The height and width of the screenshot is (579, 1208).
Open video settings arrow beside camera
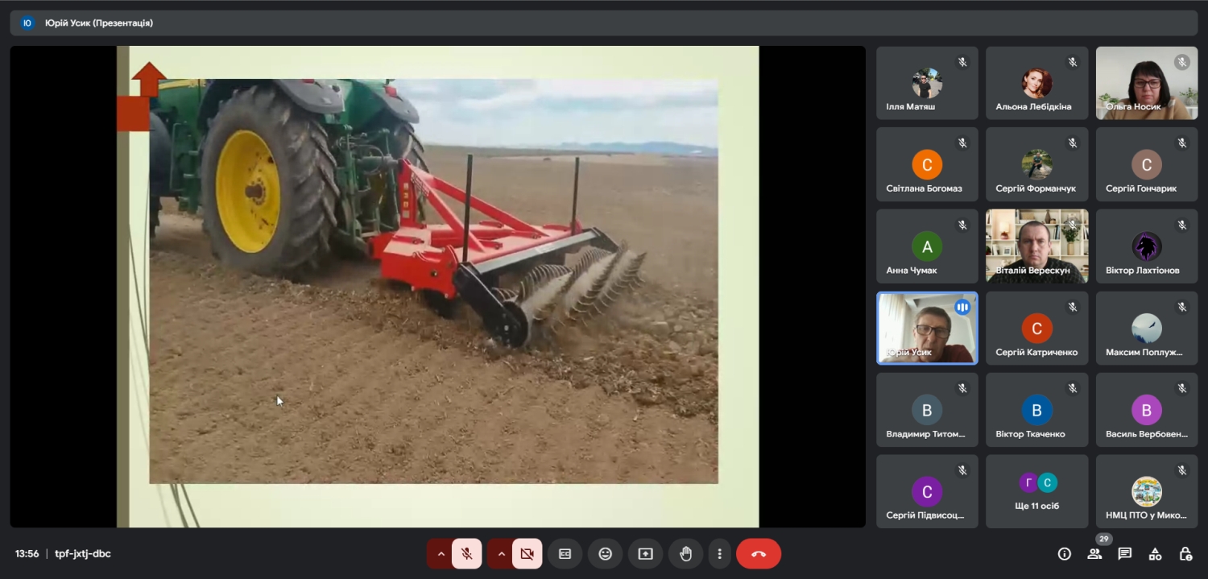click(501, 554)
